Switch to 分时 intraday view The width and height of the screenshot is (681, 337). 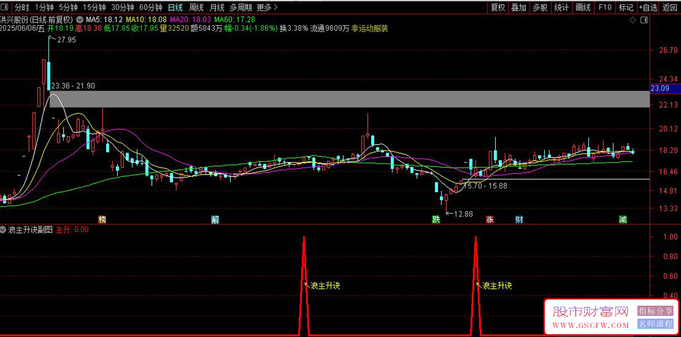(22, 7)
